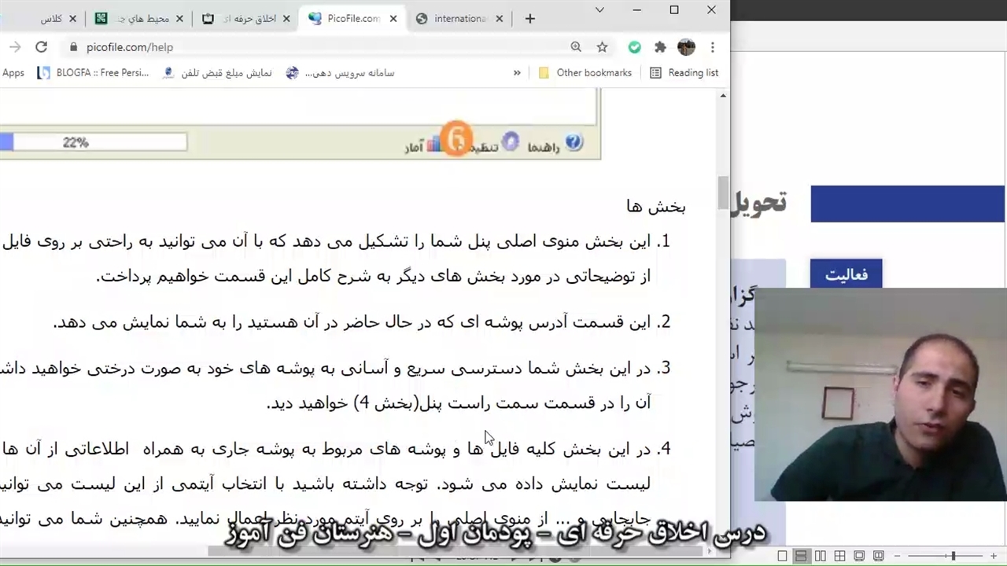The width and height of the screenshot is (1007, 566).
Task: Click the green checkmark extension icon
Action: point(634,47)
